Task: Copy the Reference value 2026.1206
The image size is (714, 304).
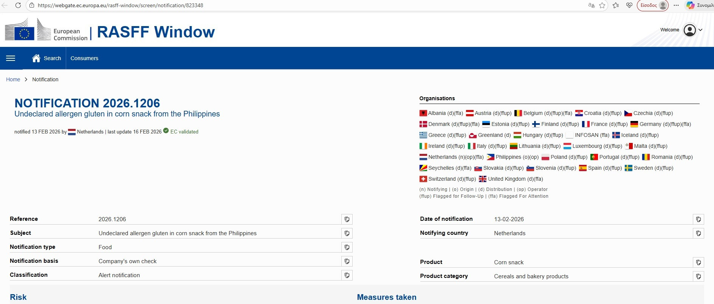Action: click(347, 219)
